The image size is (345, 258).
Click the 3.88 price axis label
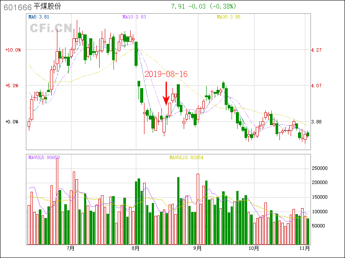point(316,122)
